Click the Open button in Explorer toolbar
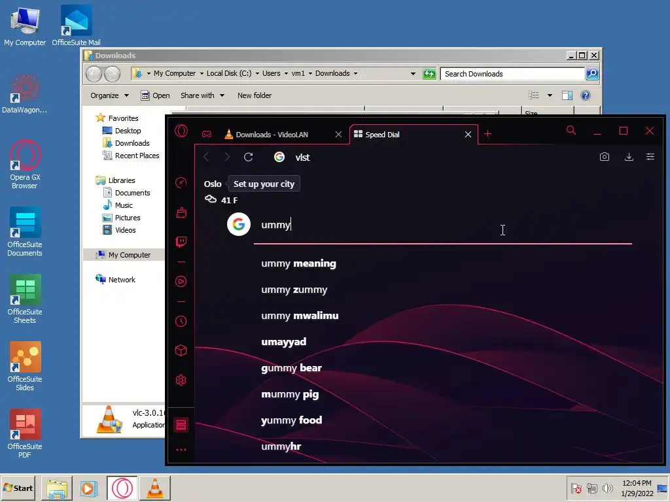 click(x=156, y=95)
